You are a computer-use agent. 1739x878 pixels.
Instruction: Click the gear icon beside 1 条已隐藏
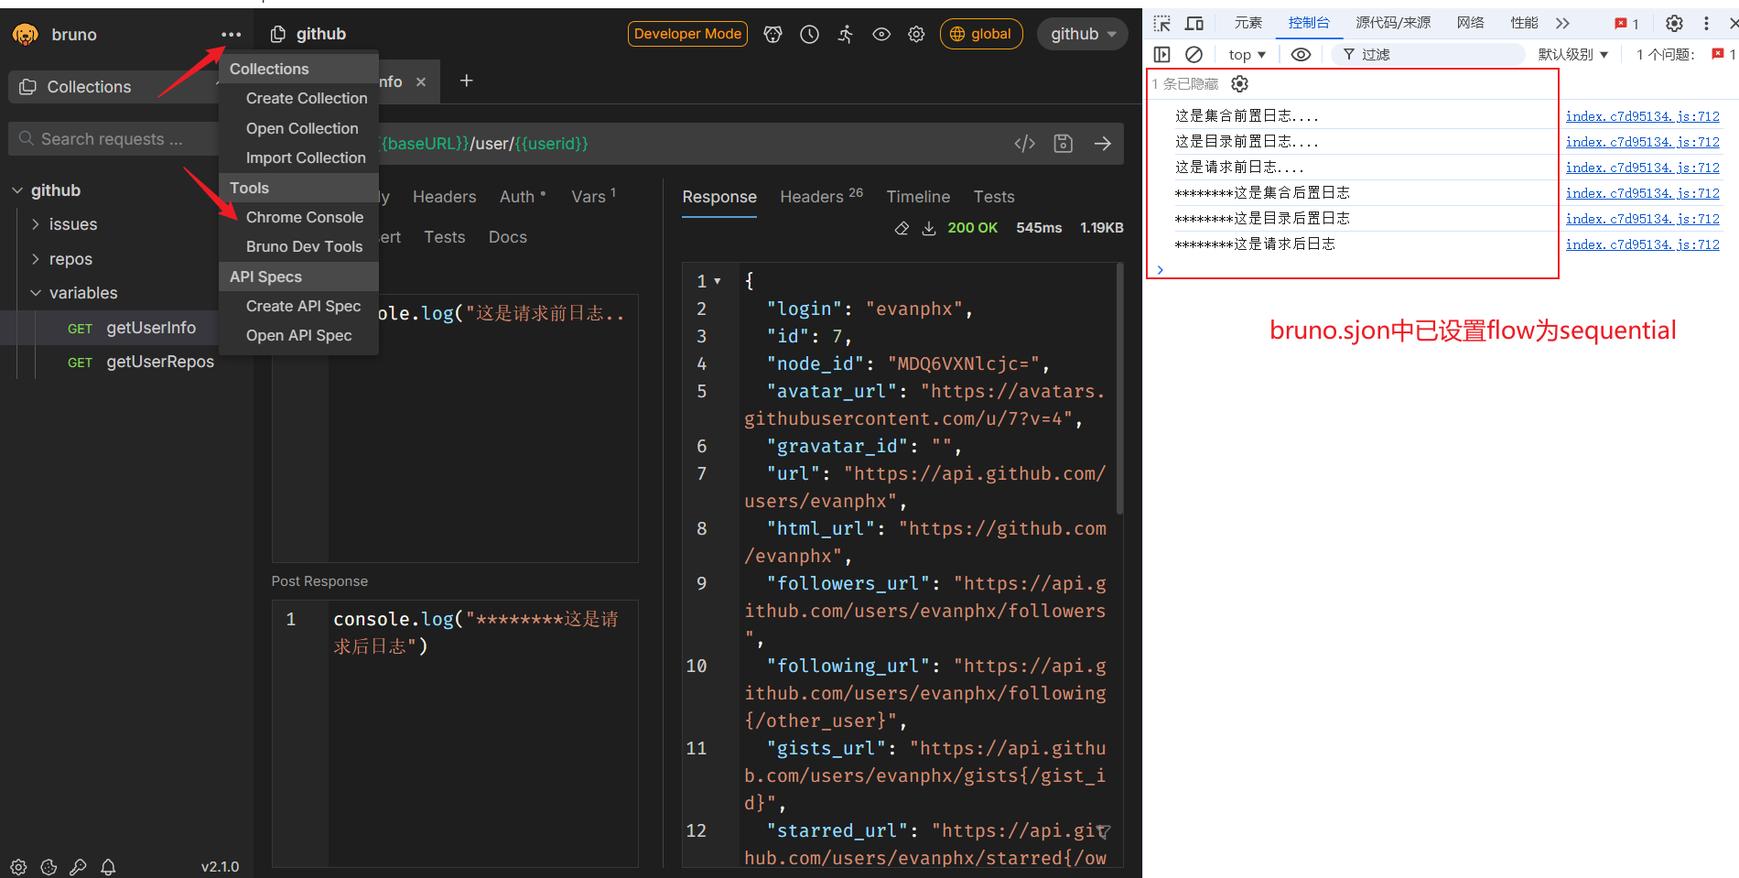point(1239,84)
